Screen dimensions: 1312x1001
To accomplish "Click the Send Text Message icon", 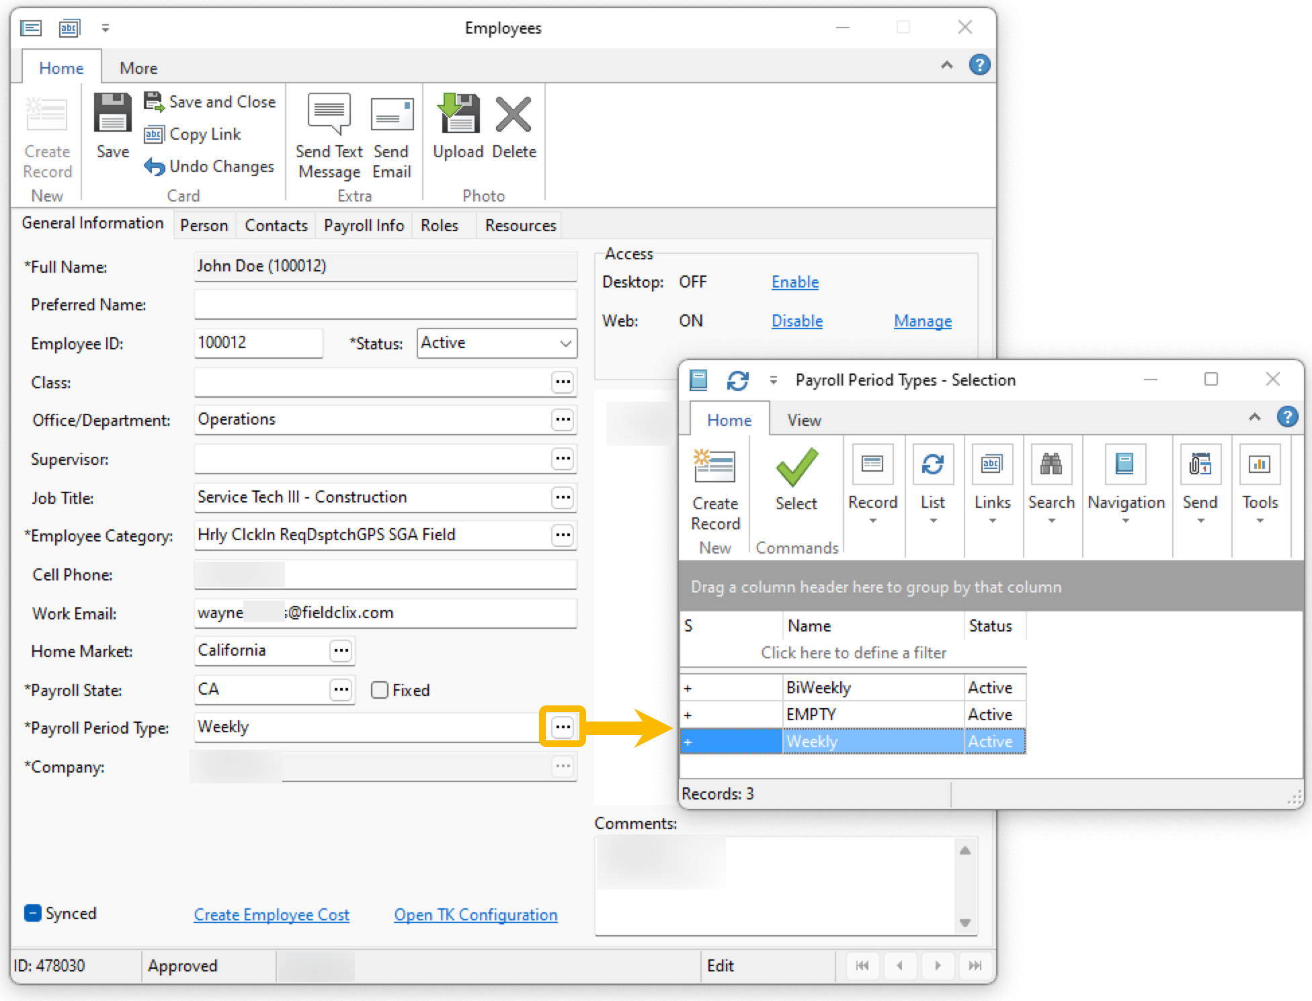I will 329,113.
